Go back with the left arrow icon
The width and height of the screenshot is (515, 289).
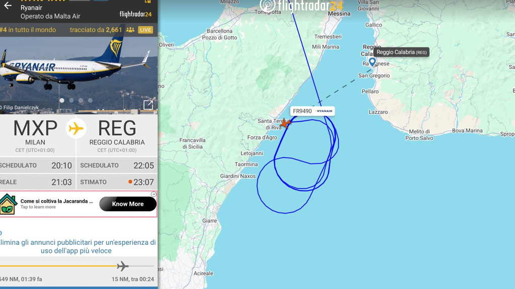click(x=8, y=6)
